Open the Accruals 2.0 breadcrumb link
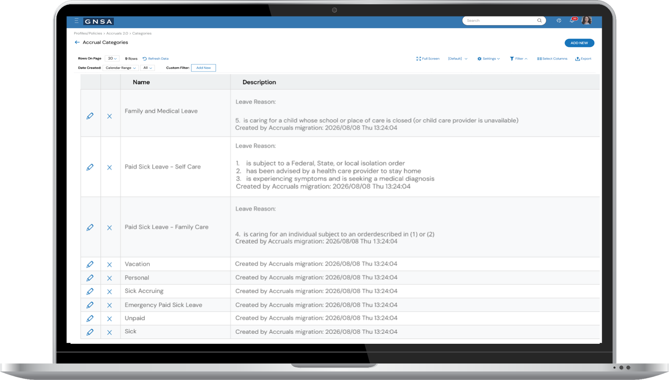669x380 pixels. pyautogui.click(x=118, y=33)
